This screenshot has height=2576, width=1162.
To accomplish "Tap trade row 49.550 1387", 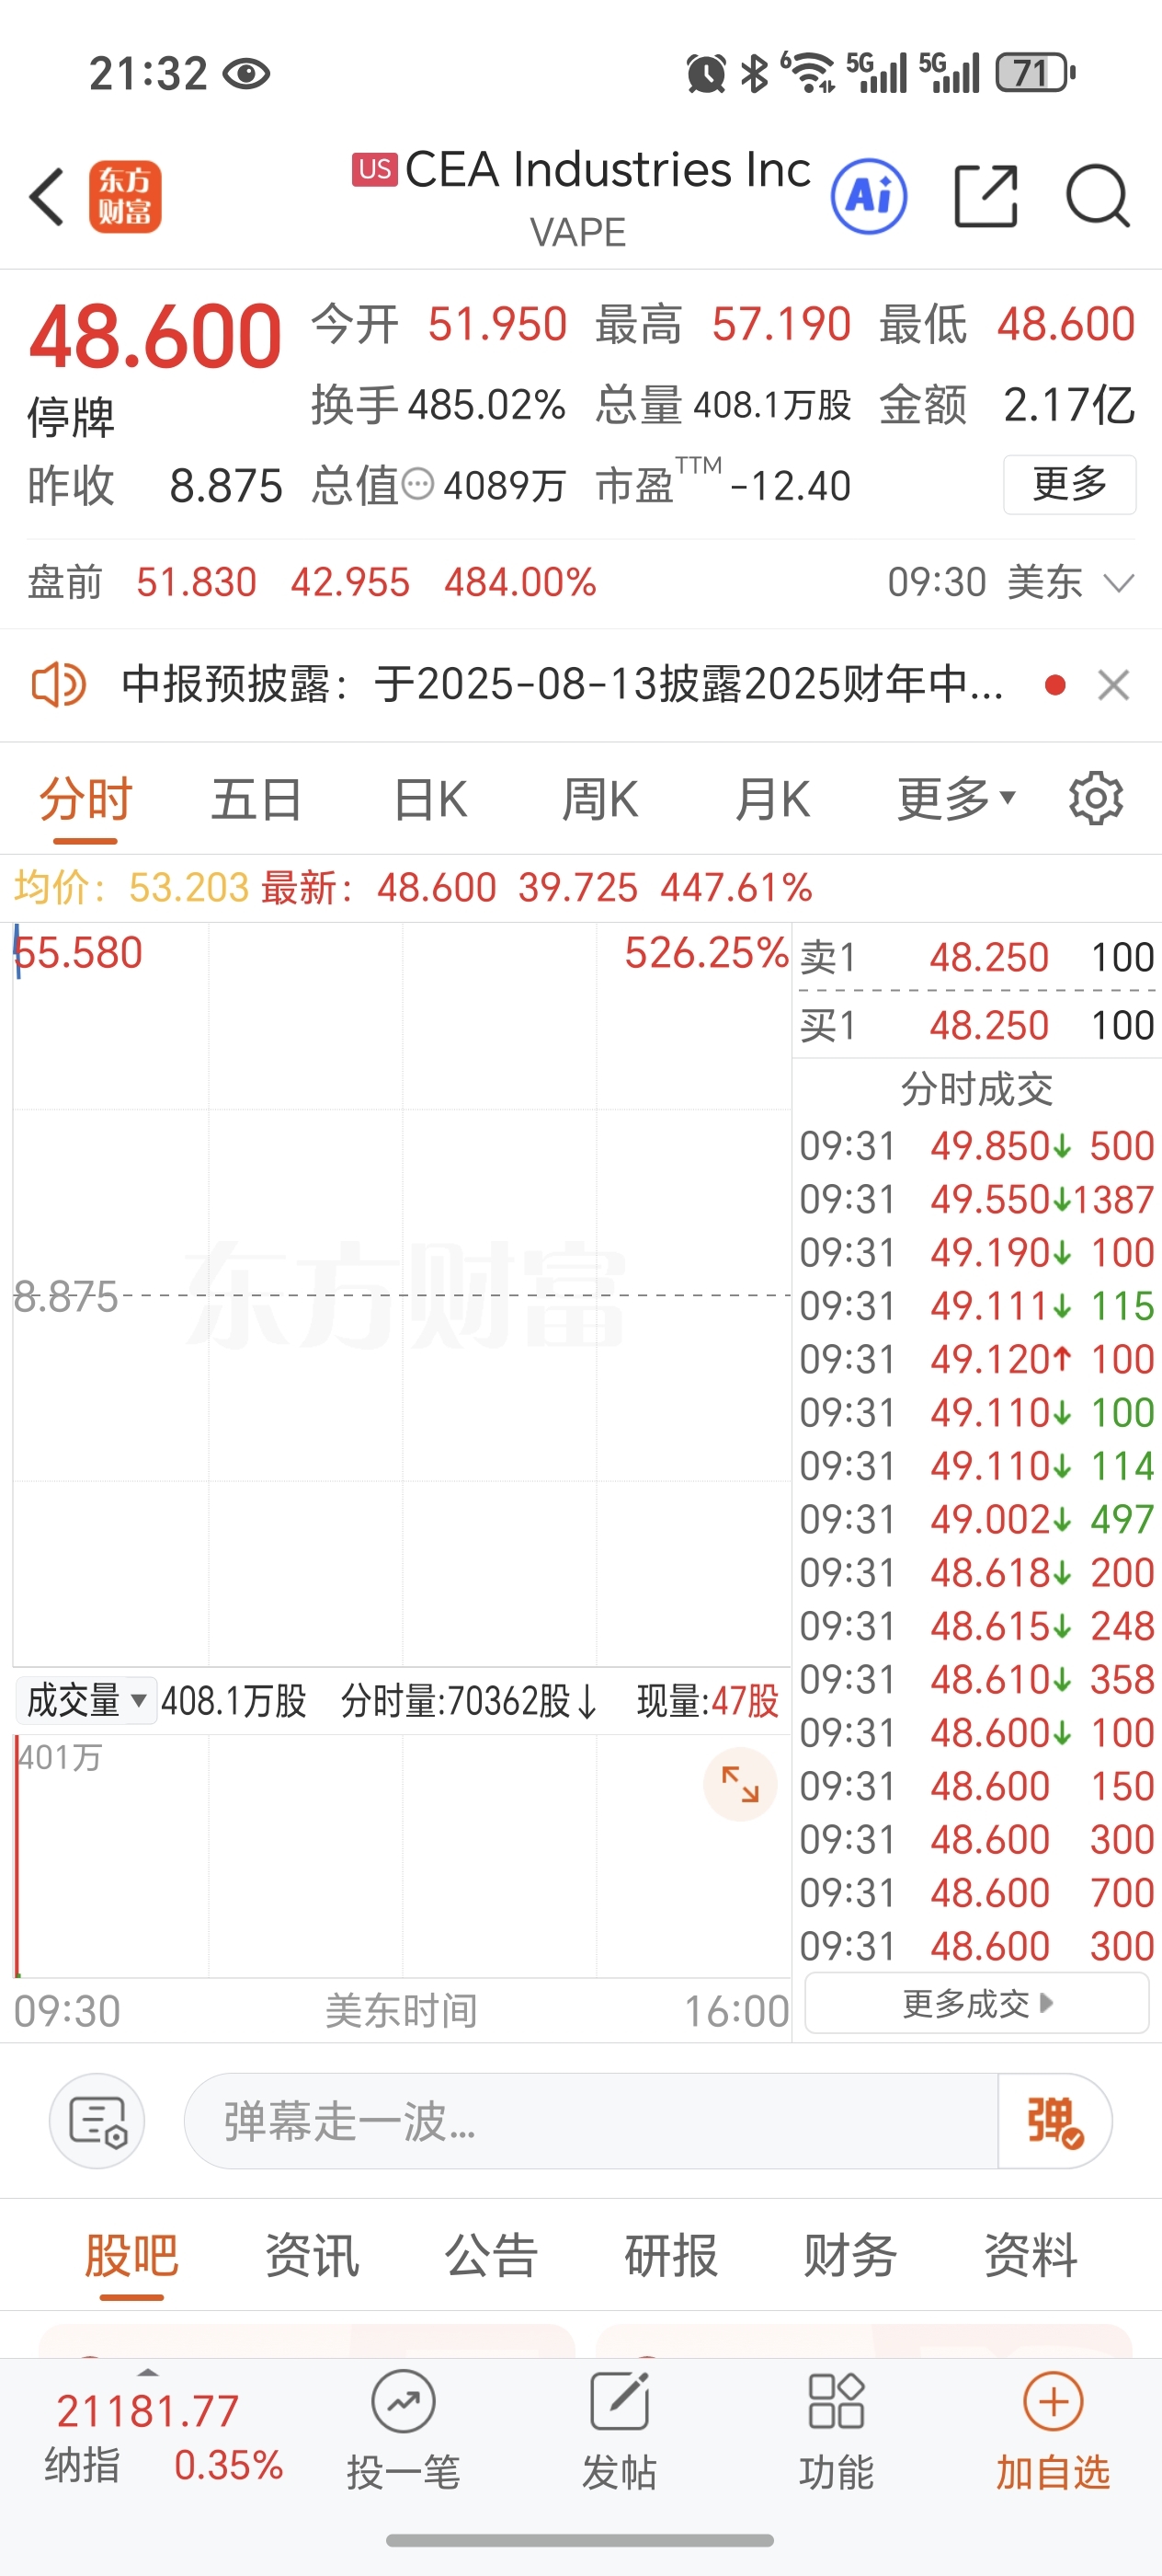I will [977, 1199].
